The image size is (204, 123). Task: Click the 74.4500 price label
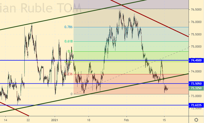[x=196, y=60]
